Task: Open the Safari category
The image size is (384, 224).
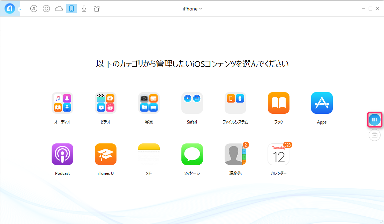Action: pos(192,103)
